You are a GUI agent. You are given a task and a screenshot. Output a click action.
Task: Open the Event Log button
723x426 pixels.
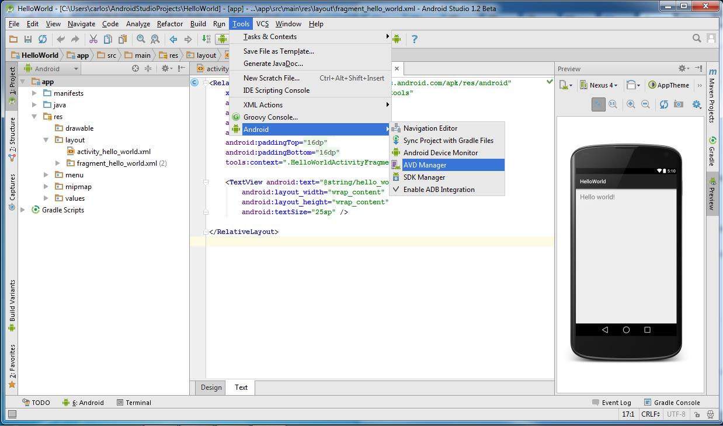pos(611,403)
